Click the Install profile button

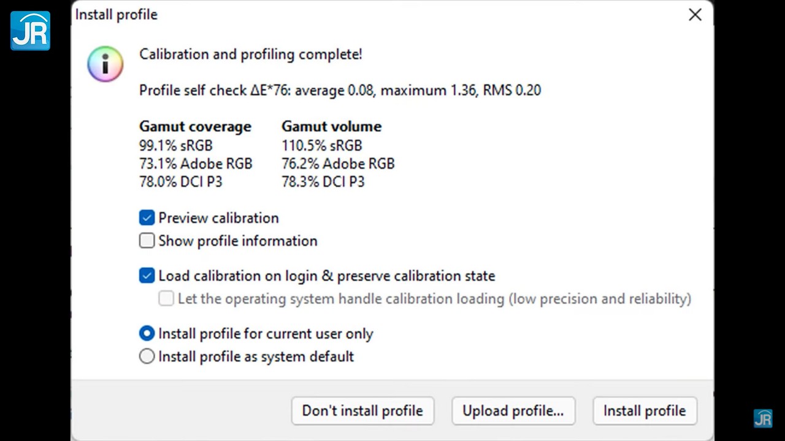[x=644, y=411]
